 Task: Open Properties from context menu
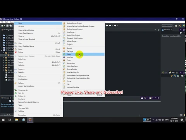coord(38,115)
